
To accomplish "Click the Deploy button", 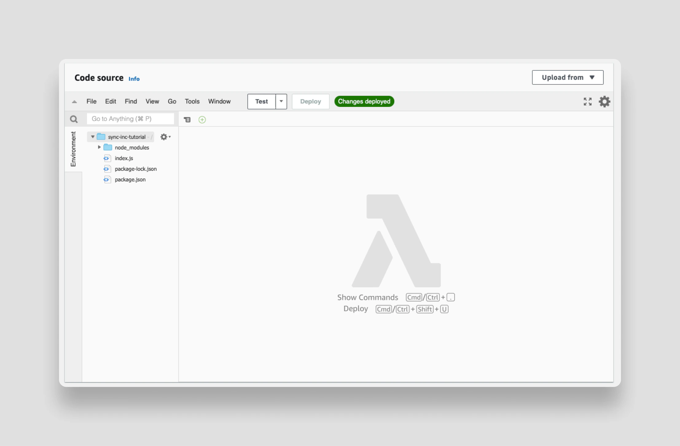I will pos(311,101).
